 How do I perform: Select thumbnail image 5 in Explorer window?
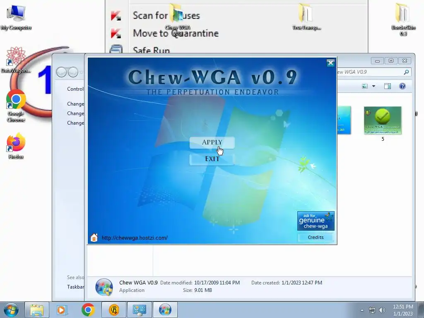pyautogui.click(x=383, y=124)
